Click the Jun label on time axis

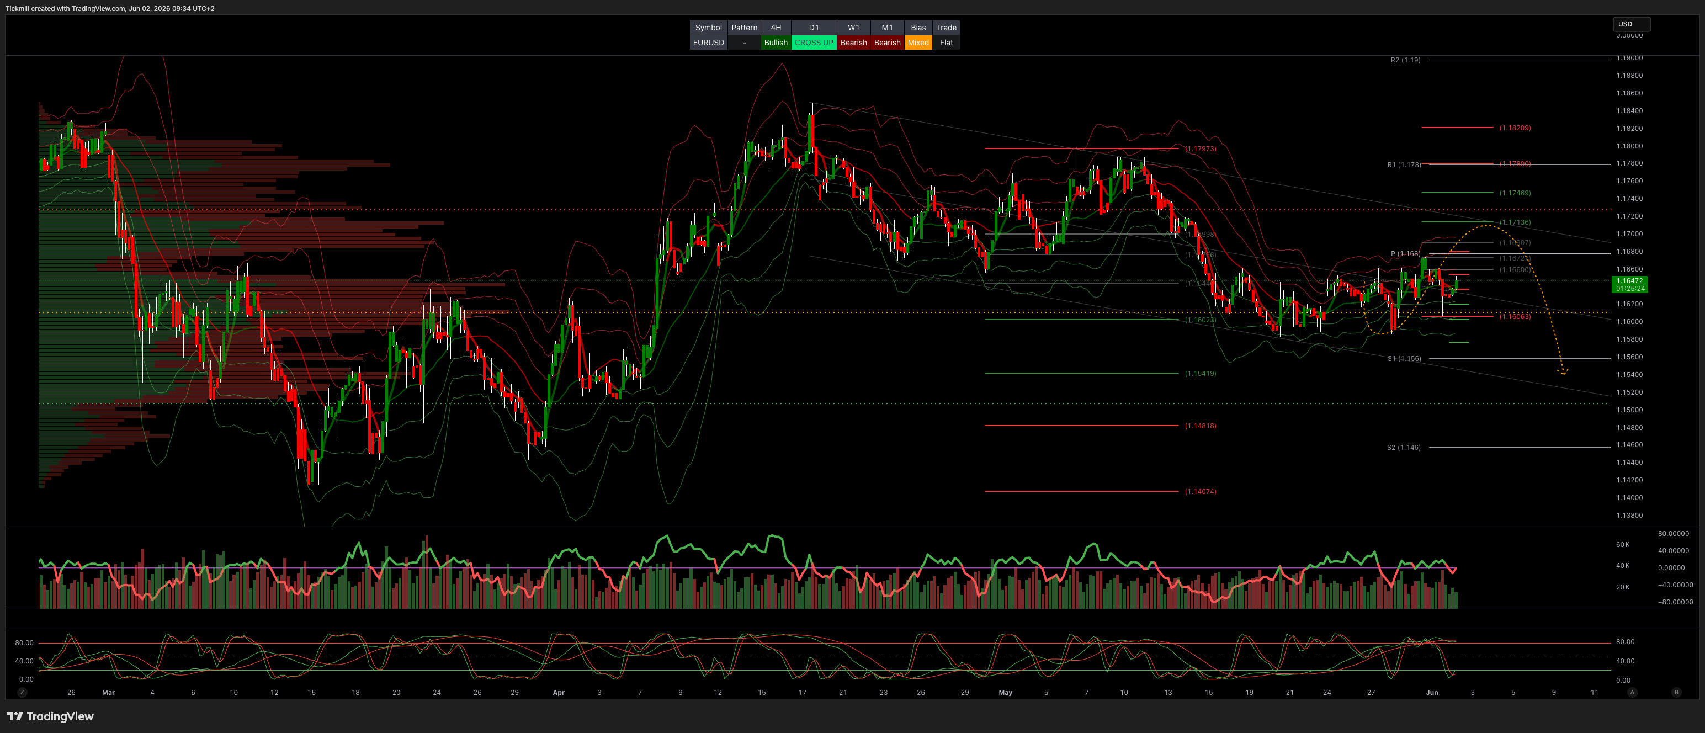[1432, 693]
